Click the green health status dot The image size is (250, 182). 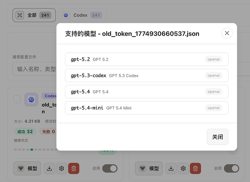pyautogui.click(x=32, y=150)
